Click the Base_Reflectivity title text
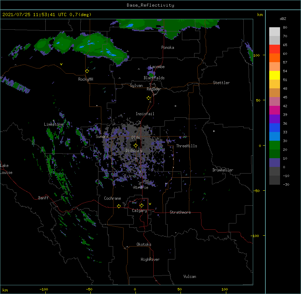This screenshot has height=294, width=301. point(150,5)
